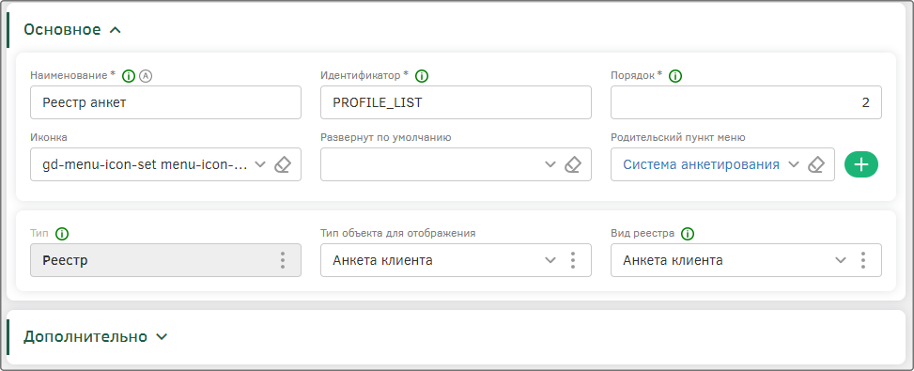Click the gd-menu-icon-set value text
The width and height of the screenshot is (914, 371).
pos(146,164)
